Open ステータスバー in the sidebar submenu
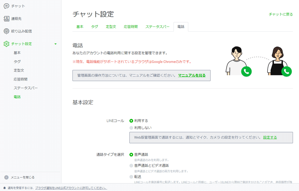This screenshot has width=299, height=191. point(26,88)
